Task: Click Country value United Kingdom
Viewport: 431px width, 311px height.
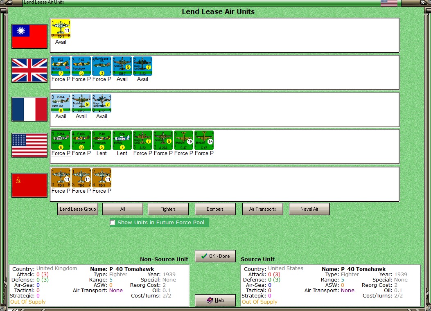Action: 56,268
